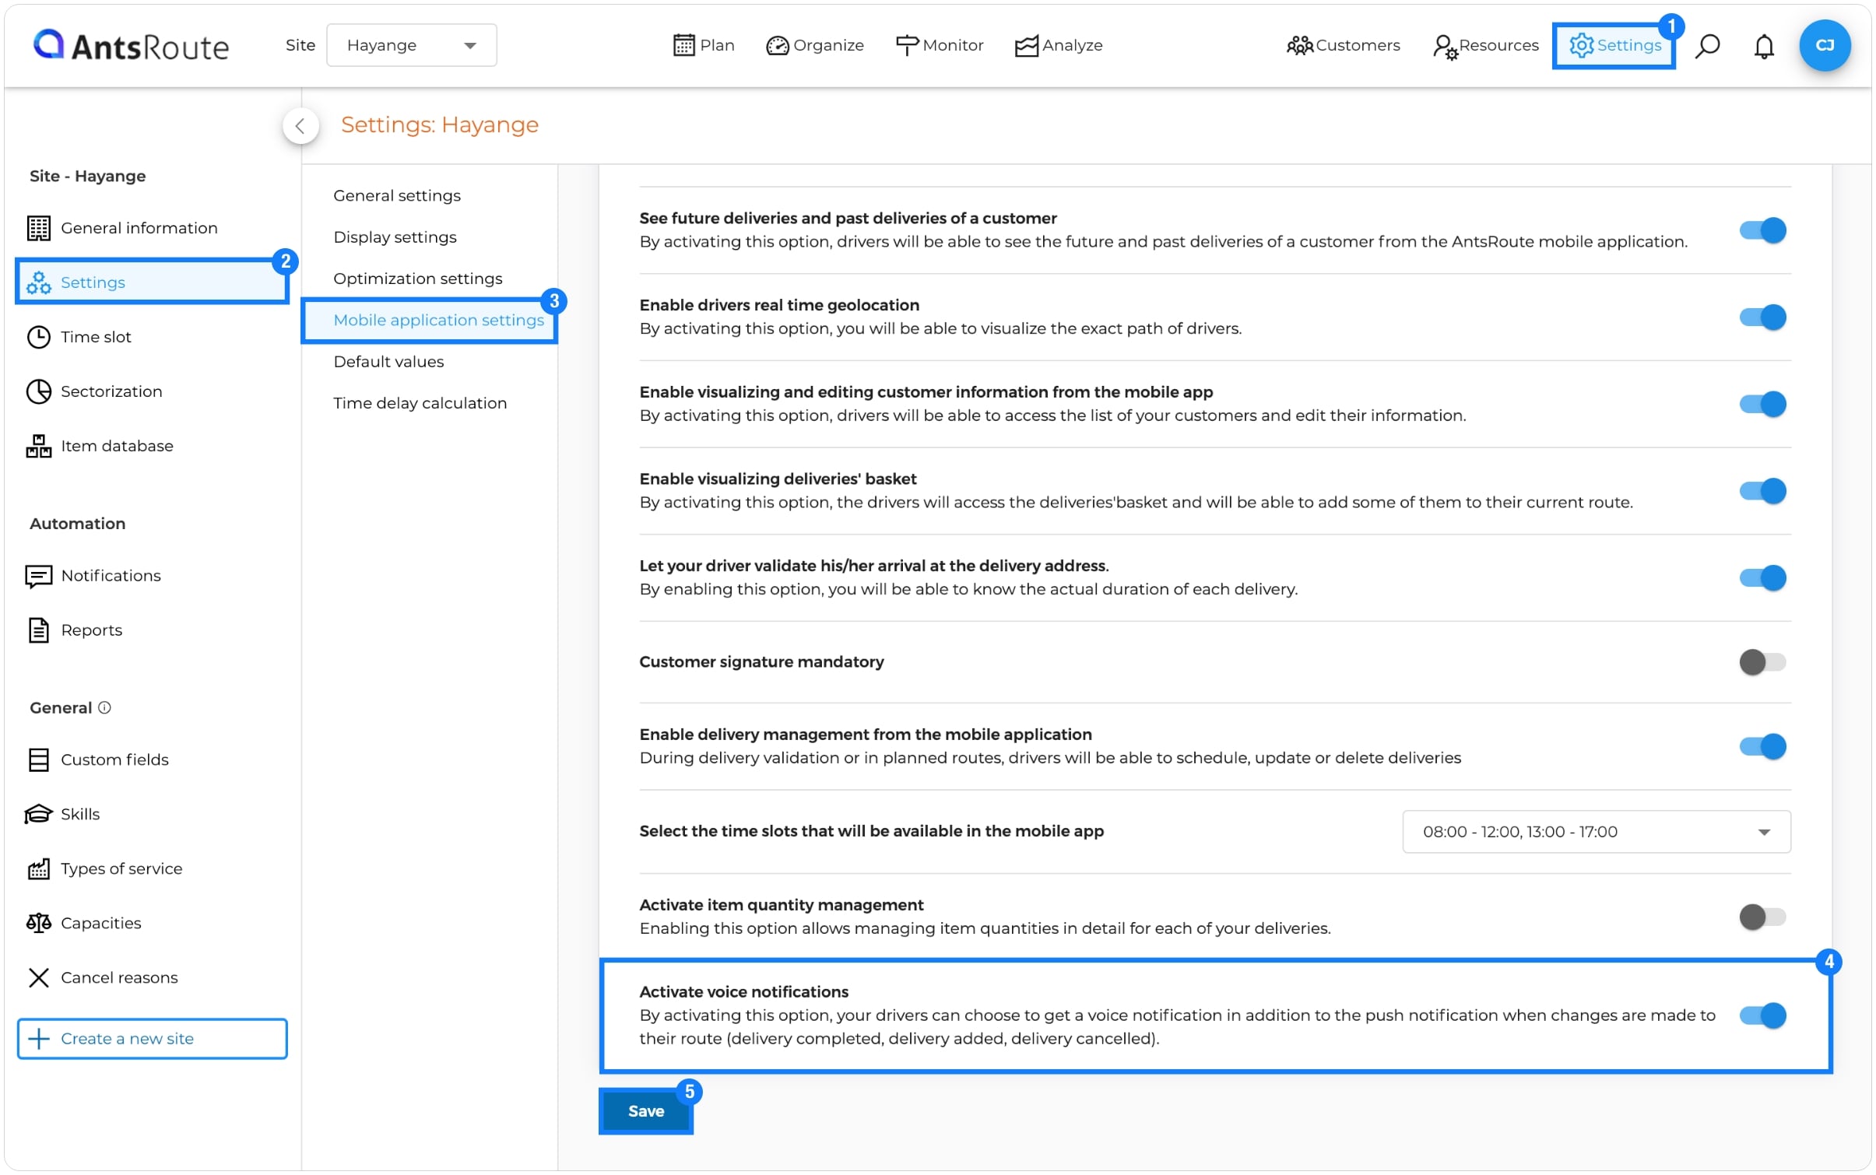Click 'Site - Hayange' sidebar heading
The image size is (1876, 1175).
tap(87, 176)
